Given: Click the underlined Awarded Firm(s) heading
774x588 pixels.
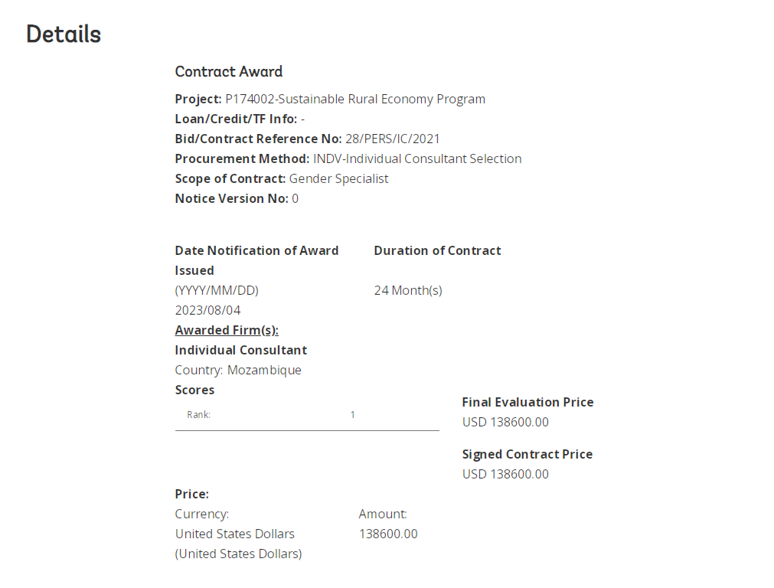Looking at the screenshot, I should tap(227, 330).
